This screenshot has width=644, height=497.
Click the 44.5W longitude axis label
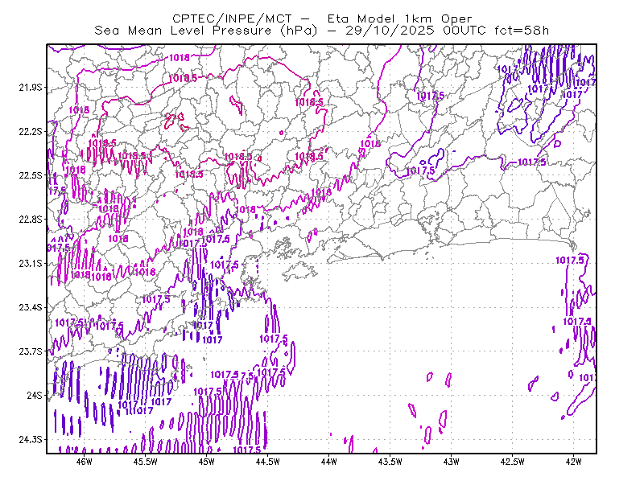coord(268,462)
